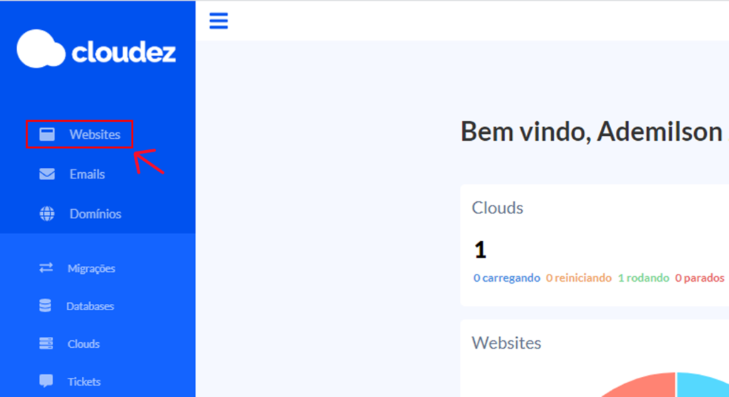
Task: Click the Clouds server icon in sidebar
Action: coord(46,344)
